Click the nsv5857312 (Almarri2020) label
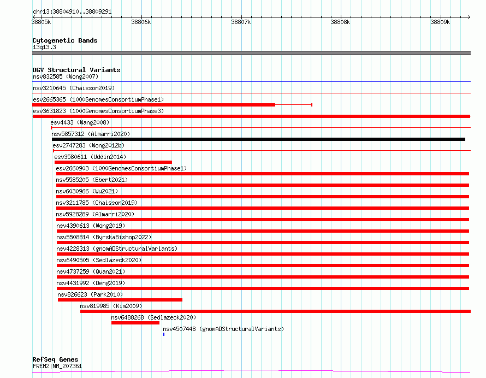This screenshot has height=378, width=486. (x=91, y=134)
